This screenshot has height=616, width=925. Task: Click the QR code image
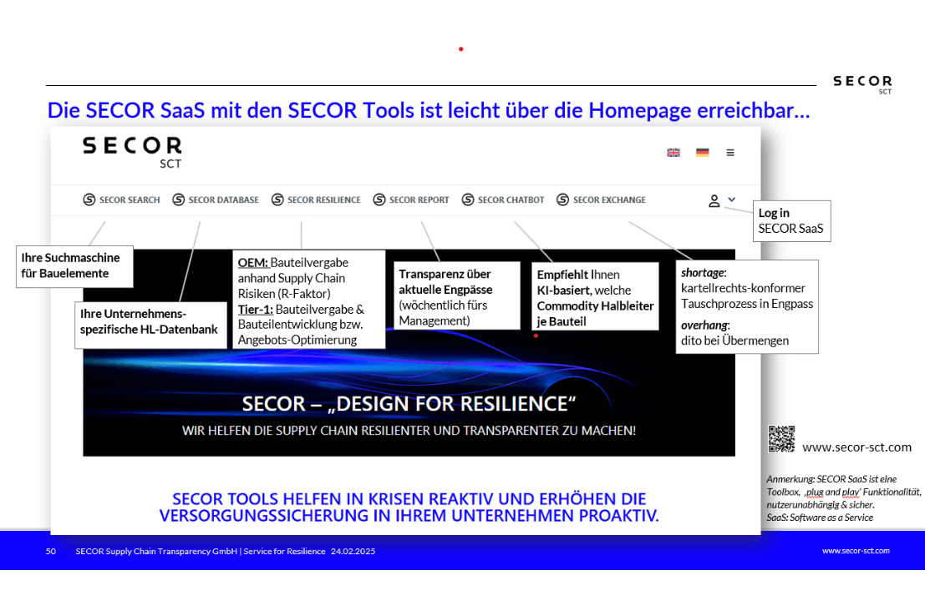(x=781, y=439)
